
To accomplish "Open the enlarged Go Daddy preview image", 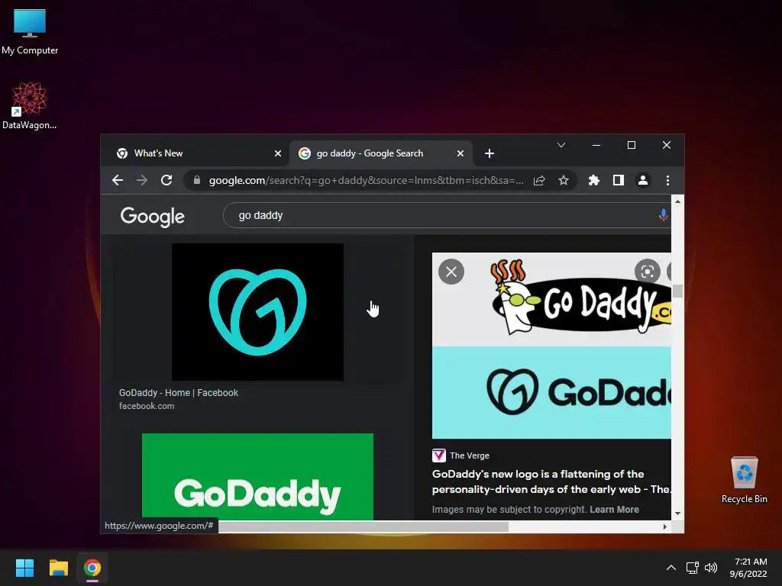I will [551, 346].
